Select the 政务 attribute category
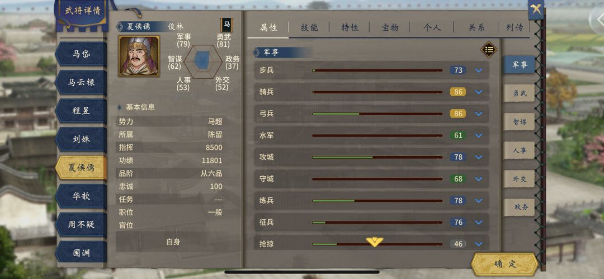Screen dimensions: 604x279 click(x=519, y=207)
